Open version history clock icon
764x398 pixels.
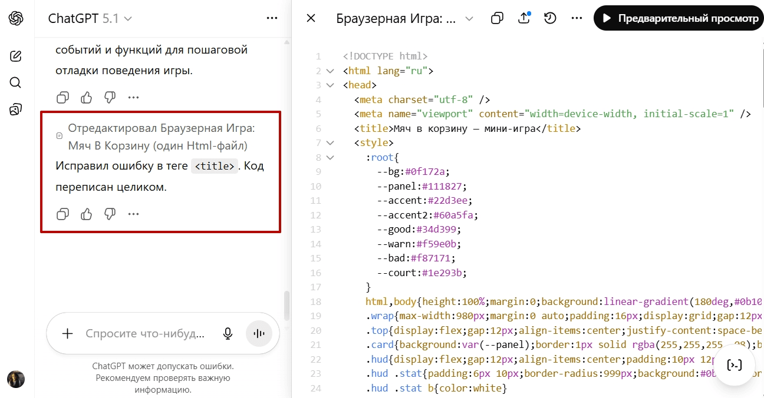coord(550,18)
